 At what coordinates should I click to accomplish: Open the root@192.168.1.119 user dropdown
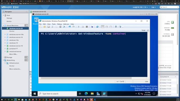[x=140, y=7]
